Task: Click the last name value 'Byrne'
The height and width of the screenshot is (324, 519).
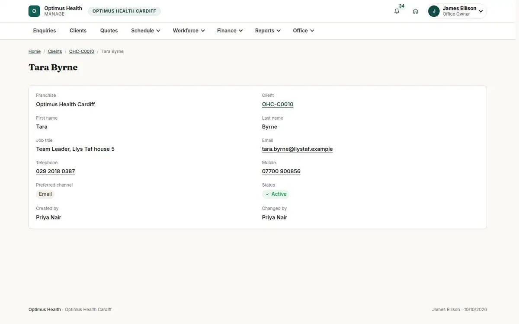Action: pyautogui.click(x=270, y=127)
